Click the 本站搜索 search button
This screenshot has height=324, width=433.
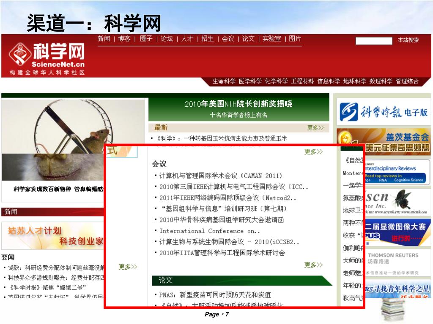tap(408, 40)
